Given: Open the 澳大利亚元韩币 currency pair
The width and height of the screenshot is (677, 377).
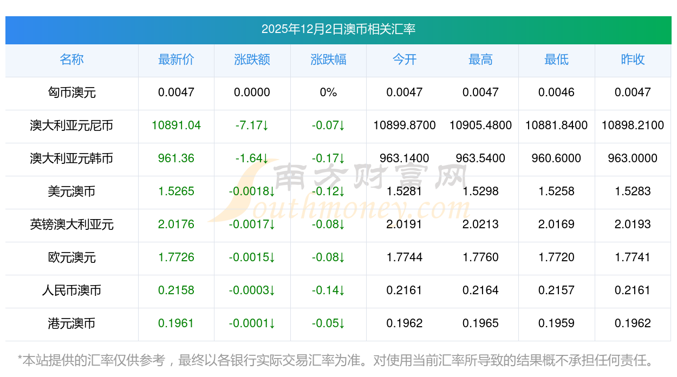Looking at the screenshot, I should coord(71,158).
